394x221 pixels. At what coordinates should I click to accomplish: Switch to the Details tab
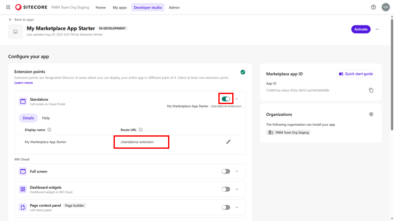(28, 118)
